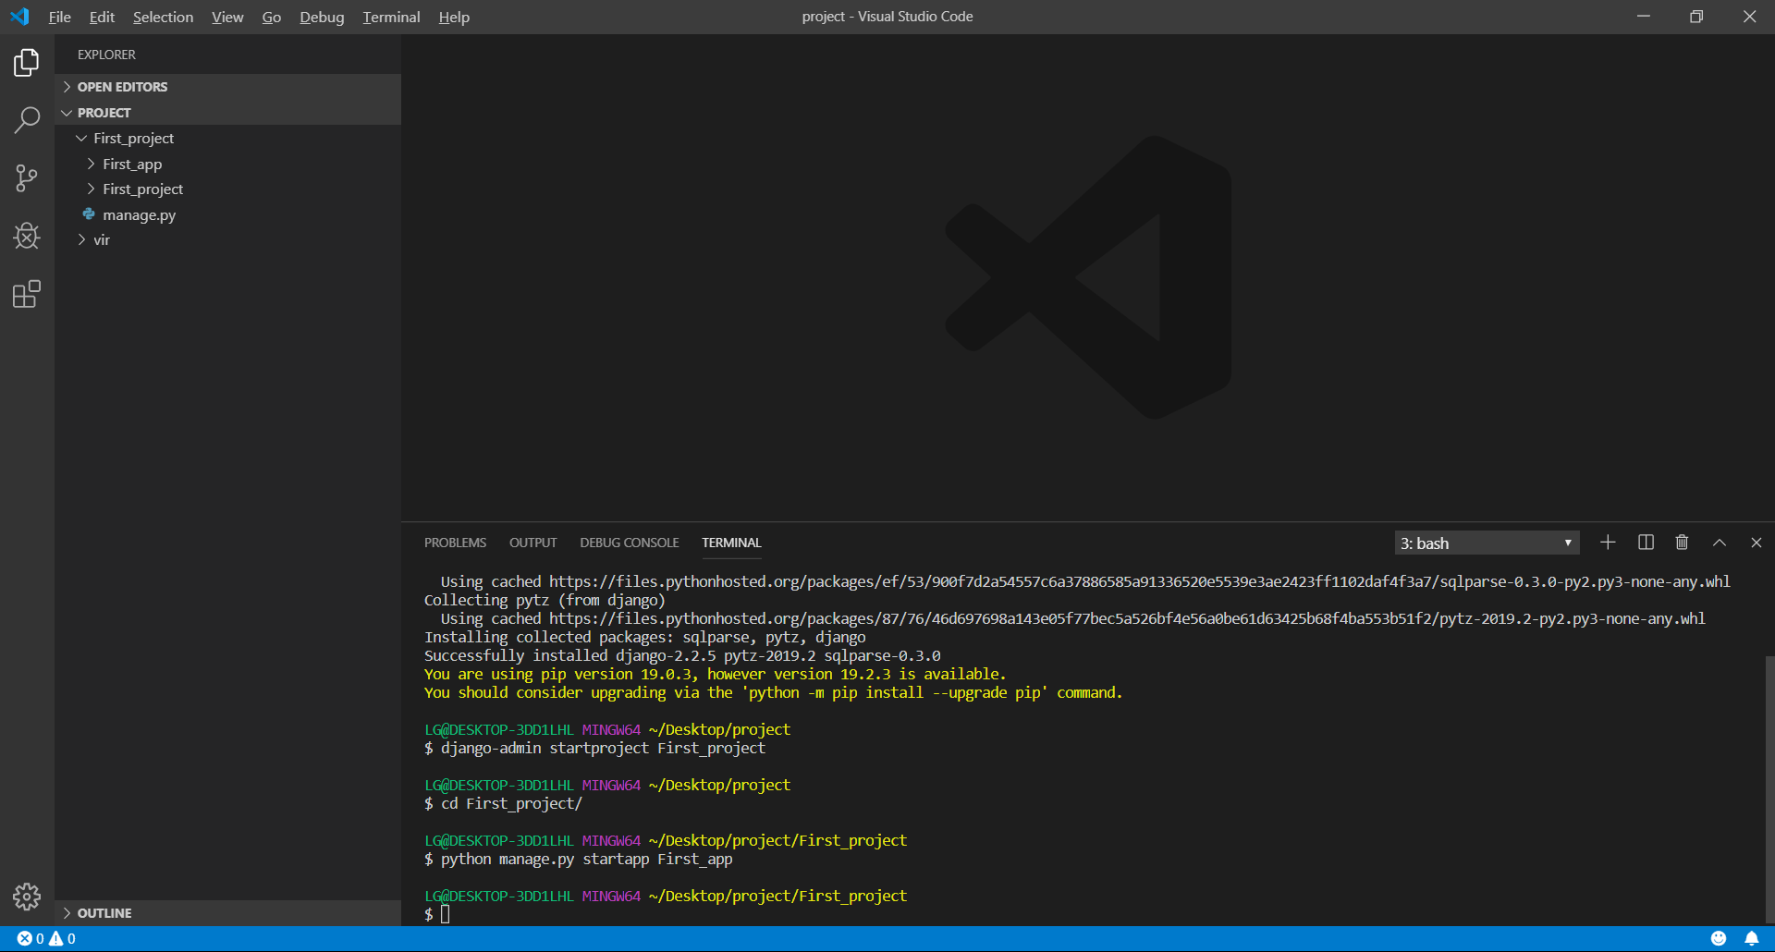Click the terminal vertical scrollbar
This screenshot has width=1775, height=952.
[x=1769, y=790]
